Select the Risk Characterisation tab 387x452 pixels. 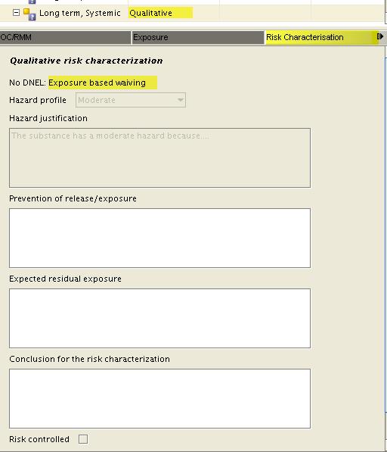tap(322, 37)
